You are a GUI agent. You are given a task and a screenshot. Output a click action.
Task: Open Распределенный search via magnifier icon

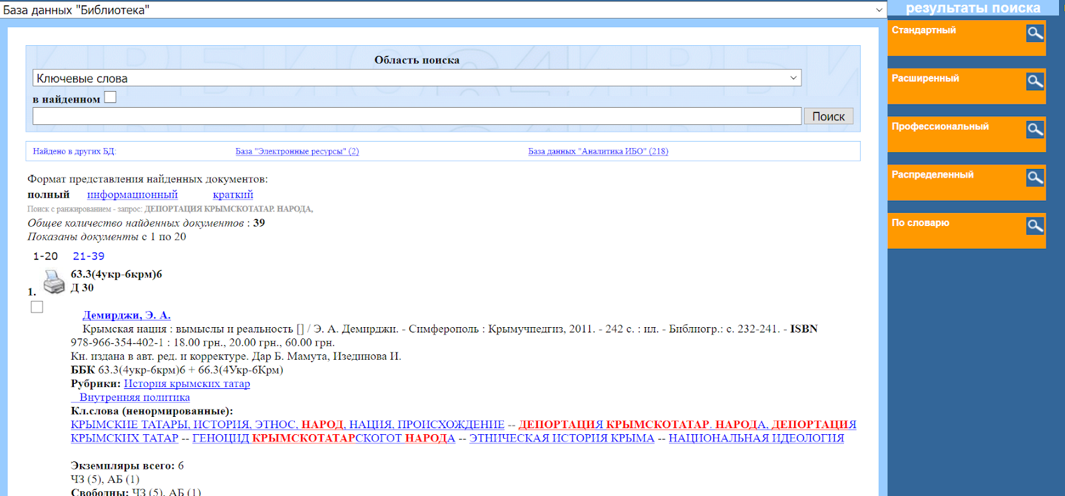[x=1034, y=178]
